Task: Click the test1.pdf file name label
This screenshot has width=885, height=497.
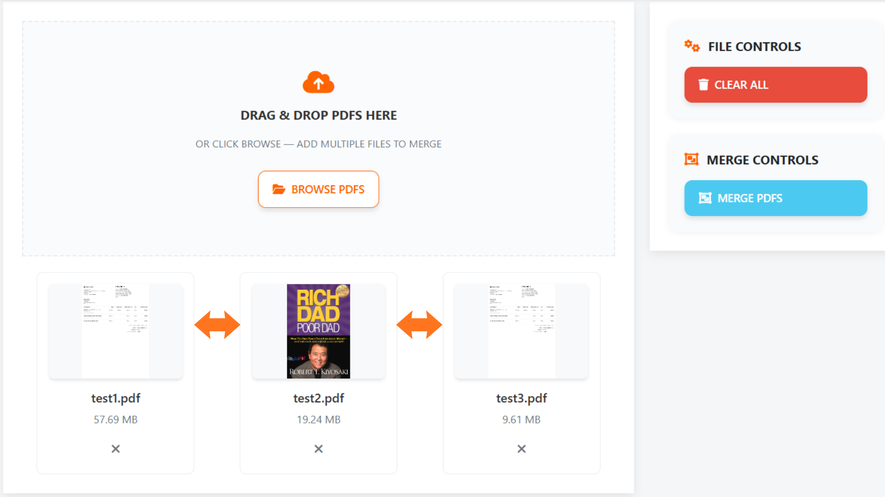Action: pyautogui.click(x=116, y=398)
